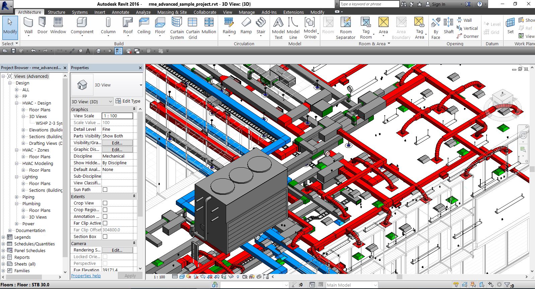The width and height of the screenshot is (535, 289).
Task: Toggle the Annotation Crop checkbox
Action: (105, 216)
